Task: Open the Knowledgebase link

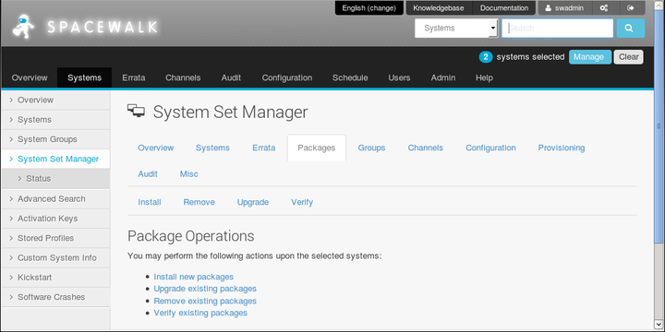Action: [x=439, y=8]
